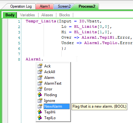Click the icon next to AlarmText
Viewport: 133px width, 123px height.
click(40, 83)
